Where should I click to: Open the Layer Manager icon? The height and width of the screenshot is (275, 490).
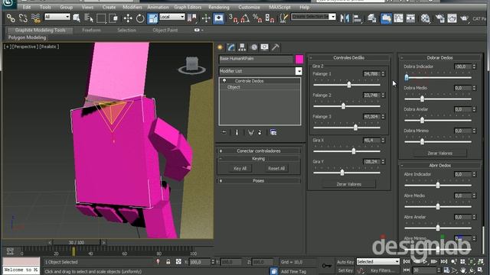[371, 18]
